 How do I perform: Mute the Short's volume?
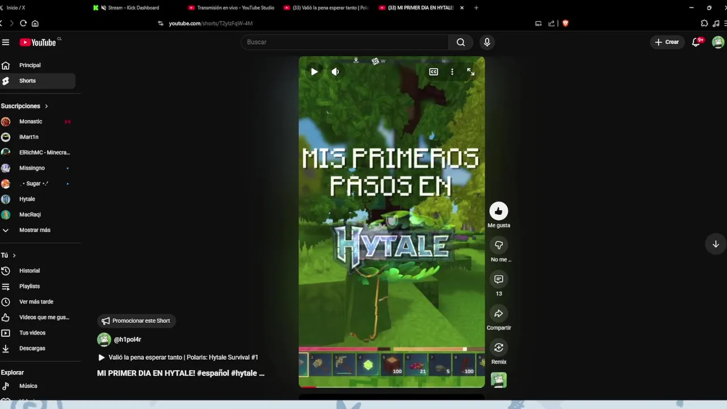point(336,72)
